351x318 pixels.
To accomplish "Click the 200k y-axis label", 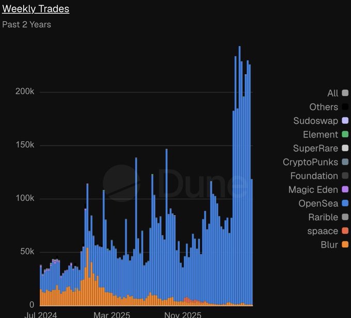I will (x=25, y=91).
